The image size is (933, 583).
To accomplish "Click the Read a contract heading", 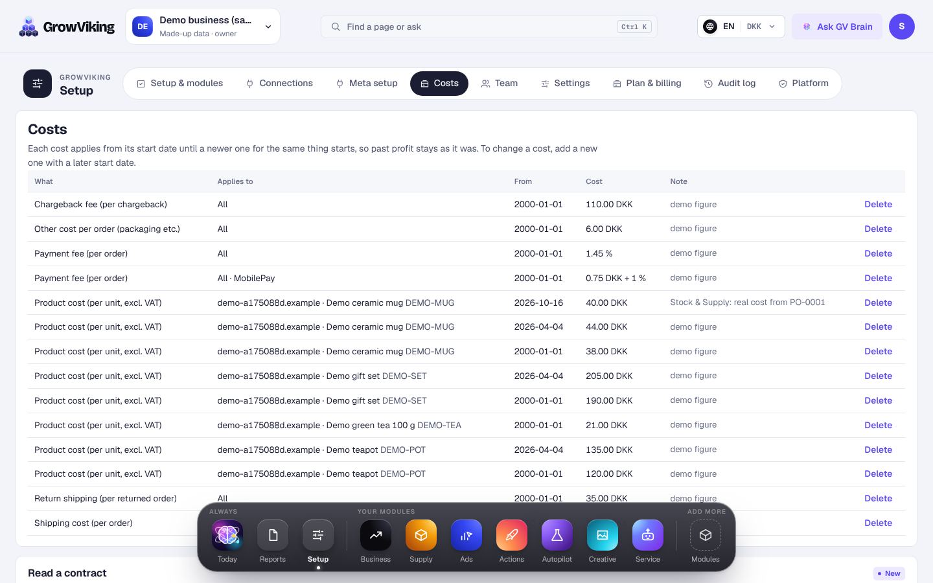I will coord(67,573).
